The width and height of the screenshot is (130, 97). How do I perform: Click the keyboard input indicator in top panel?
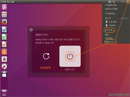pyautogui.click(x=110, y=2)
